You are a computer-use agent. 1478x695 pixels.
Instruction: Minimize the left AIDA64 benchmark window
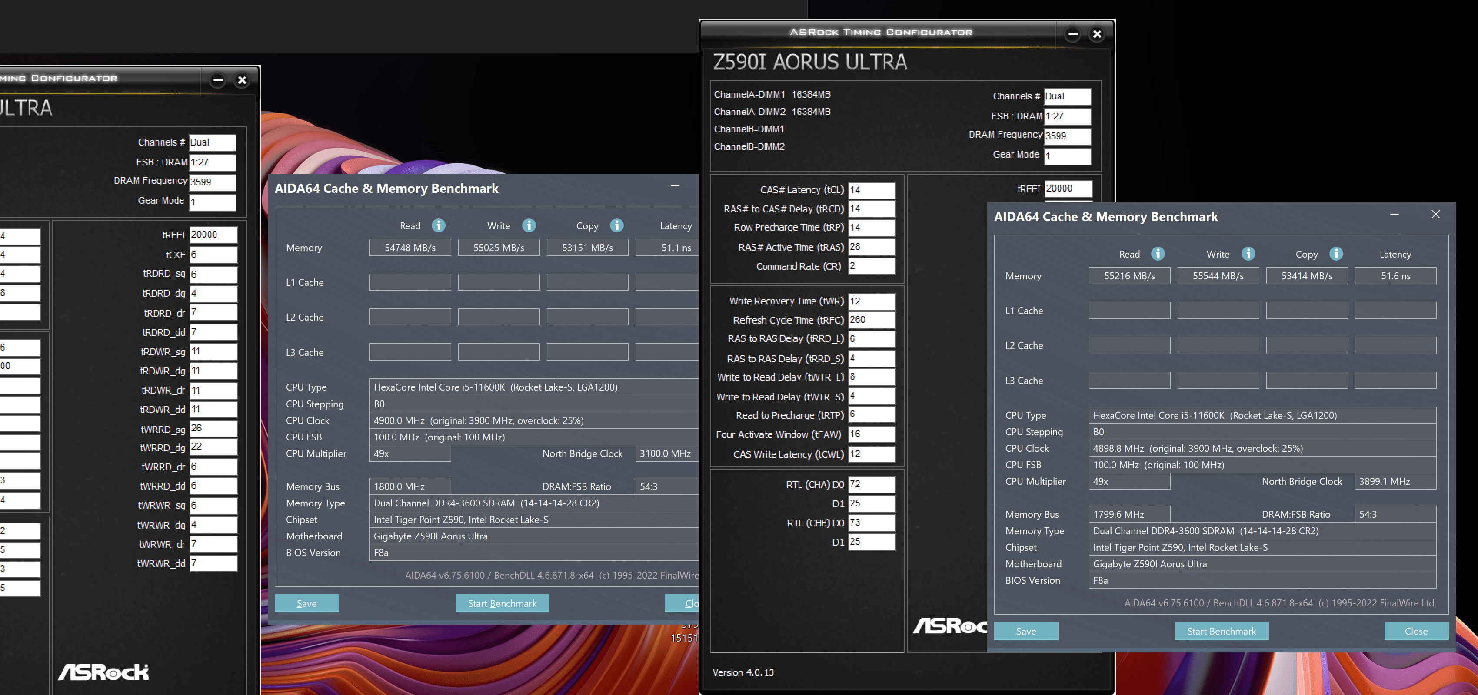tap(675, 186)
